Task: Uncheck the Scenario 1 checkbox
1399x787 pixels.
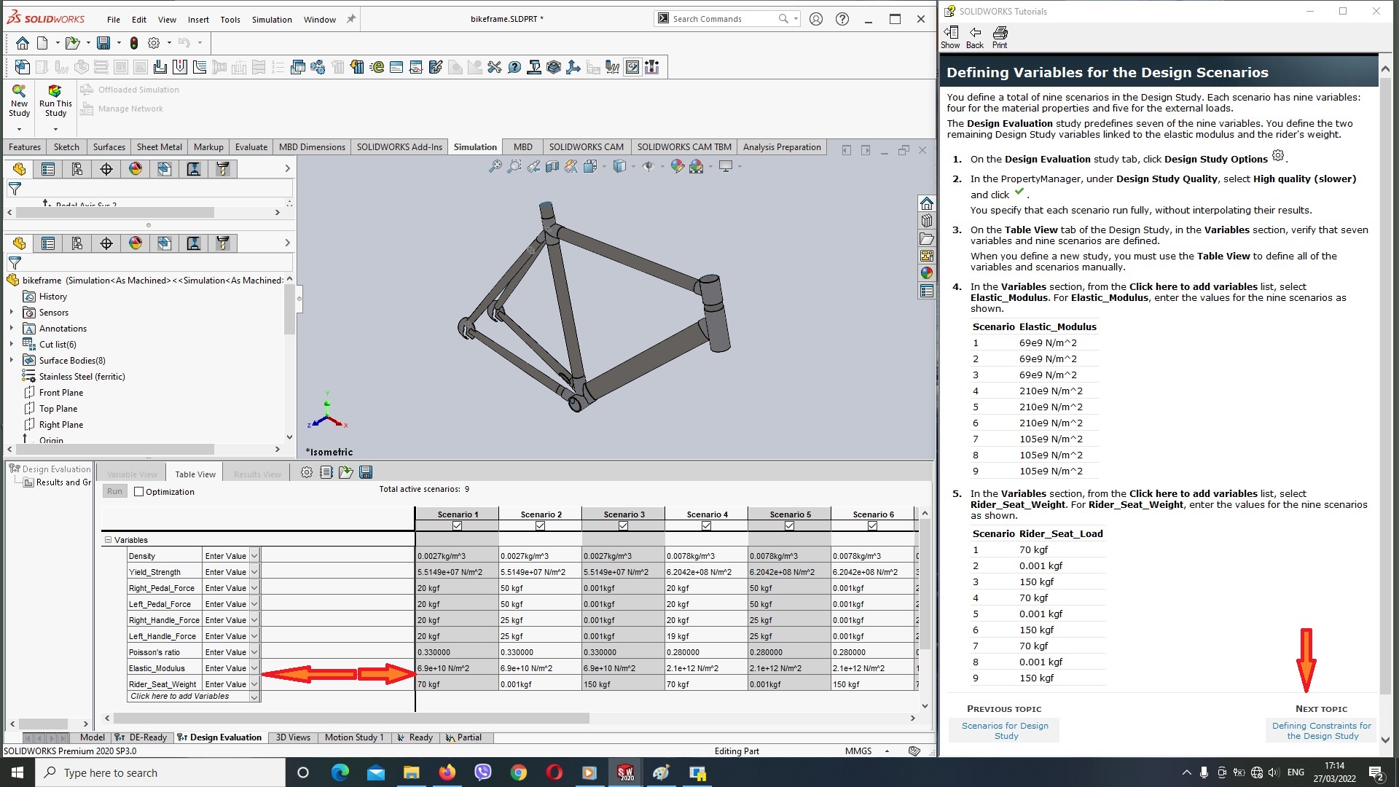Action: point(457,526)
